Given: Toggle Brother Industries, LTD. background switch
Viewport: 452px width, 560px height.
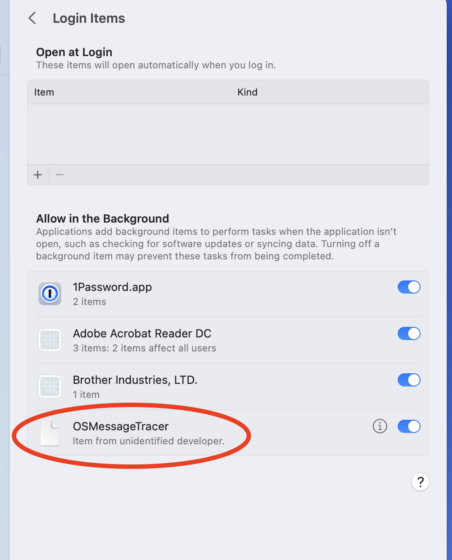Looking at the screenshot, I should coord(409,380).
